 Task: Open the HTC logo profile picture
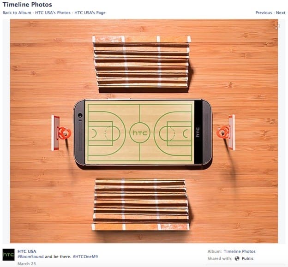[x=8, y=255]
